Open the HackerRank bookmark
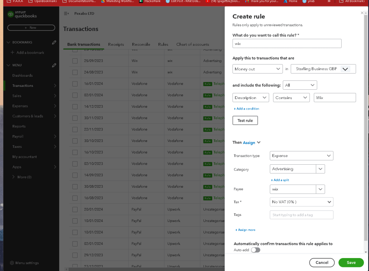This screenshot has height=271, width=369. click(x=150, y=1)
